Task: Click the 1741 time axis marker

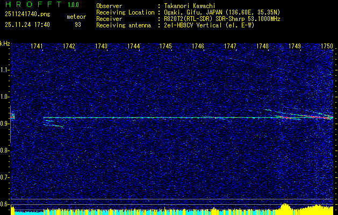Action: (37, 46)
